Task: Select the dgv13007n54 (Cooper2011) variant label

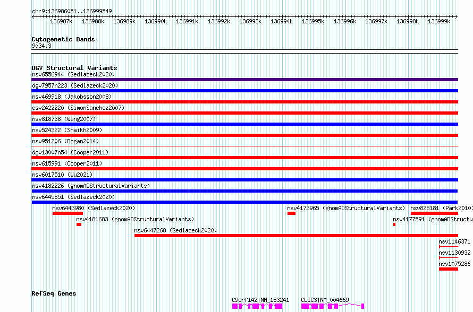Action: pyautogui.click(x=70, y=152)
